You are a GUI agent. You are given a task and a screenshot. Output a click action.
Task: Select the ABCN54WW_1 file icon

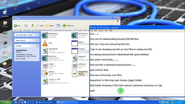(x=45, y=36)
